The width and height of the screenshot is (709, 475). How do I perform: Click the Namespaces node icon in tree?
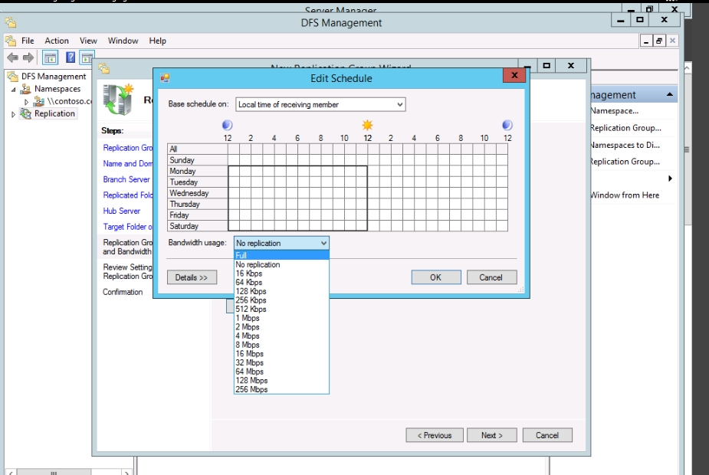[26, 89]
